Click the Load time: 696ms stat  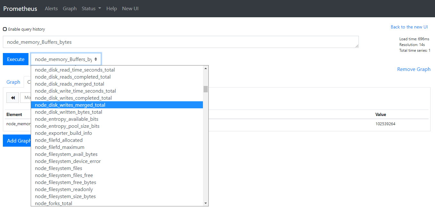pos(414,39)
